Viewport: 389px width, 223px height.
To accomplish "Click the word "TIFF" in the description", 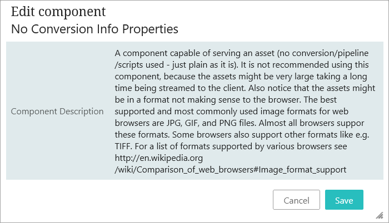I will point(126,146).
